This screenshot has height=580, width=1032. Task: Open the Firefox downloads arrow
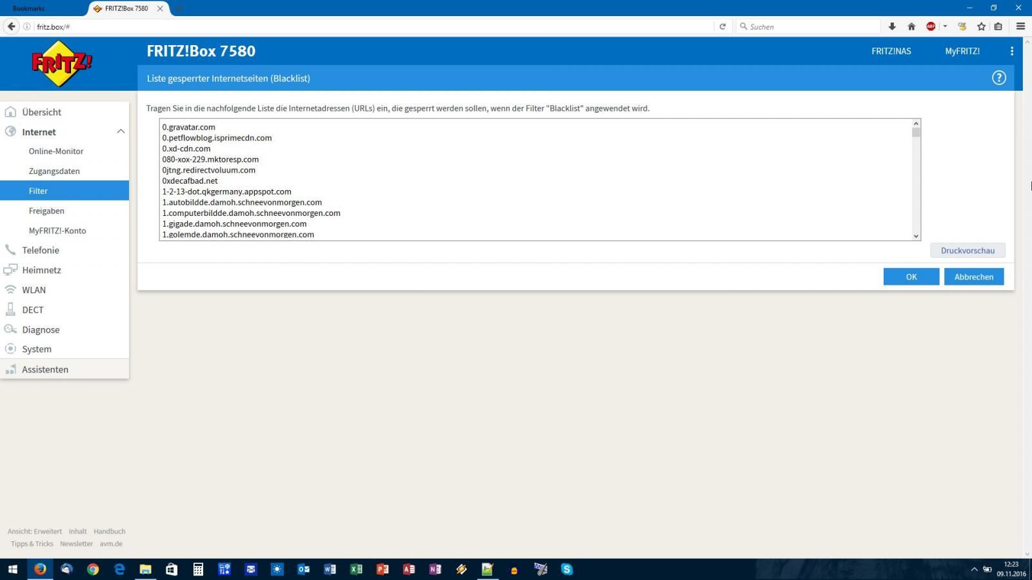coord(892,26)
